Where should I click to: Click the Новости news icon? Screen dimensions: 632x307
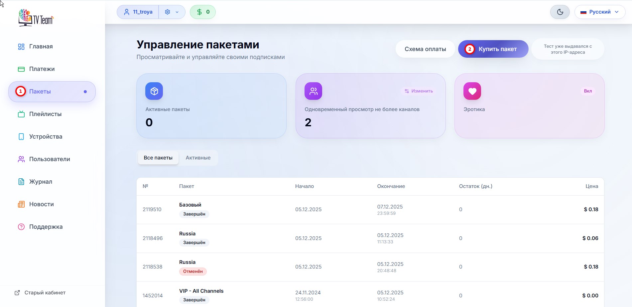pyautogui.click(x=21, y=204)
